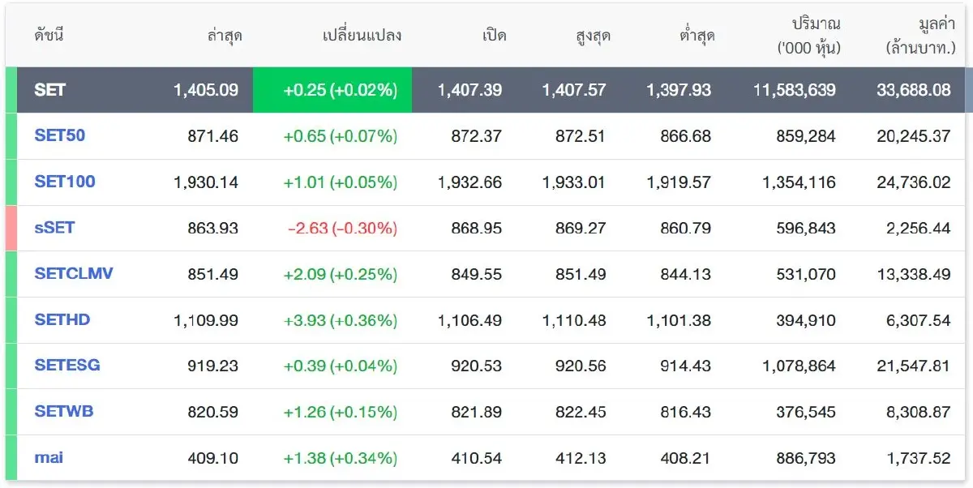Click the SET change value +0.25 (+0.02%)
Image resolution: width=973 pixels, height=488 pixels.
point(332,90)
